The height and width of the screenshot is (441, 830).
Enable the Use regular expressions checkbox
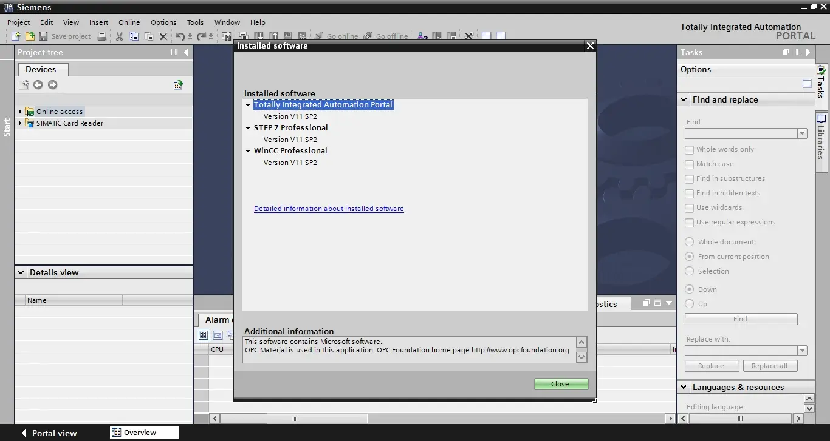tap(689, 223)
